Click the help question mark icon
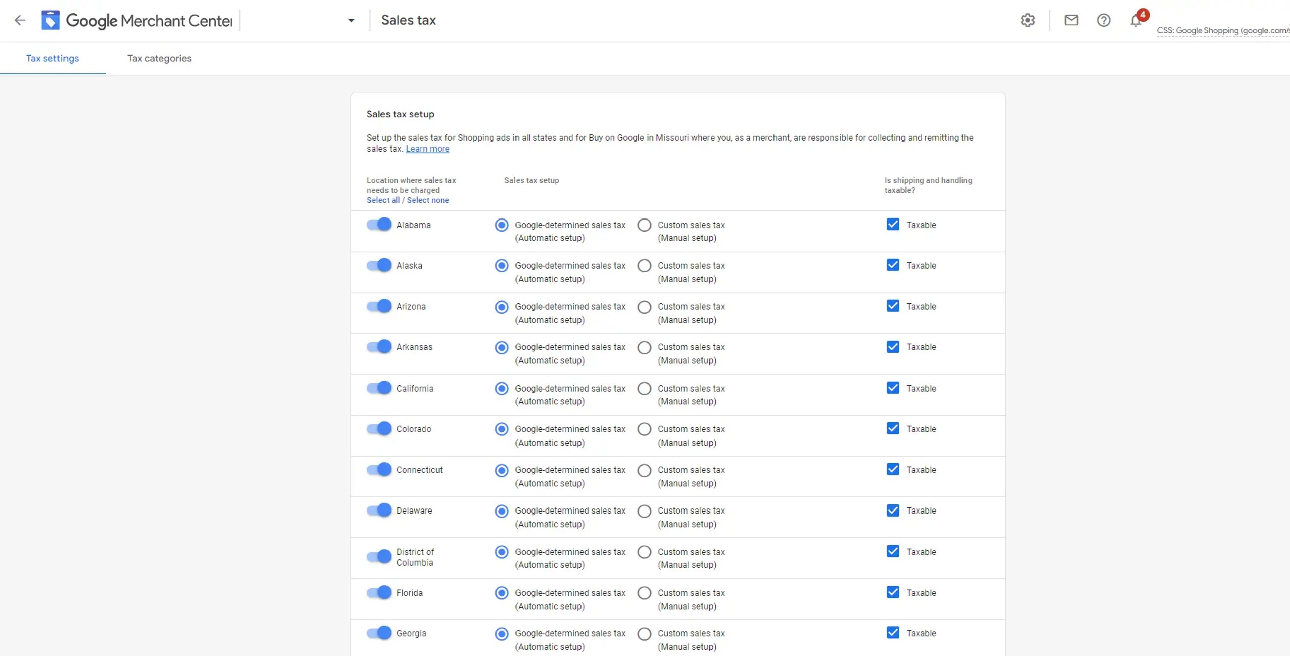The width and height of the screenshot is (1290, 656). [1103, 20]
